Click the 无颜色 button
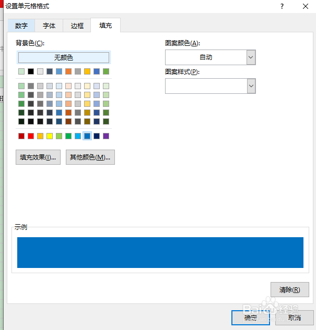 coord(64,57)
